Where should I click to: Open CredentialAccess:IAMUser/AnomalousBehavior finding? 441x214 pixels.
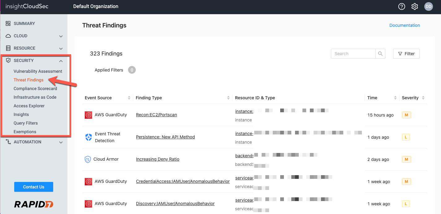(x=183, y=181)
